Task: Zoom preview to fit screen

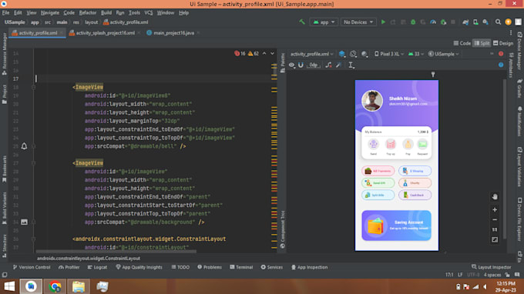Action: click(495, 239)
